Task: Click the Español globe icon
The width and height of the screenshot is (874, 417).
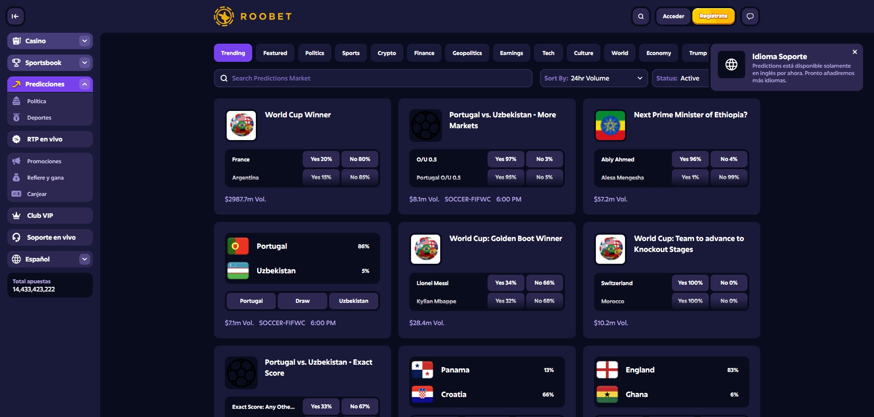Action: tap(16, 259)
